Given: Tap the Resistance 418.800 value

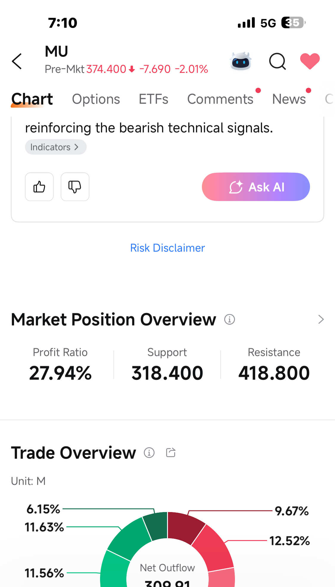Looking at the screenshot, I should (274, 373).
